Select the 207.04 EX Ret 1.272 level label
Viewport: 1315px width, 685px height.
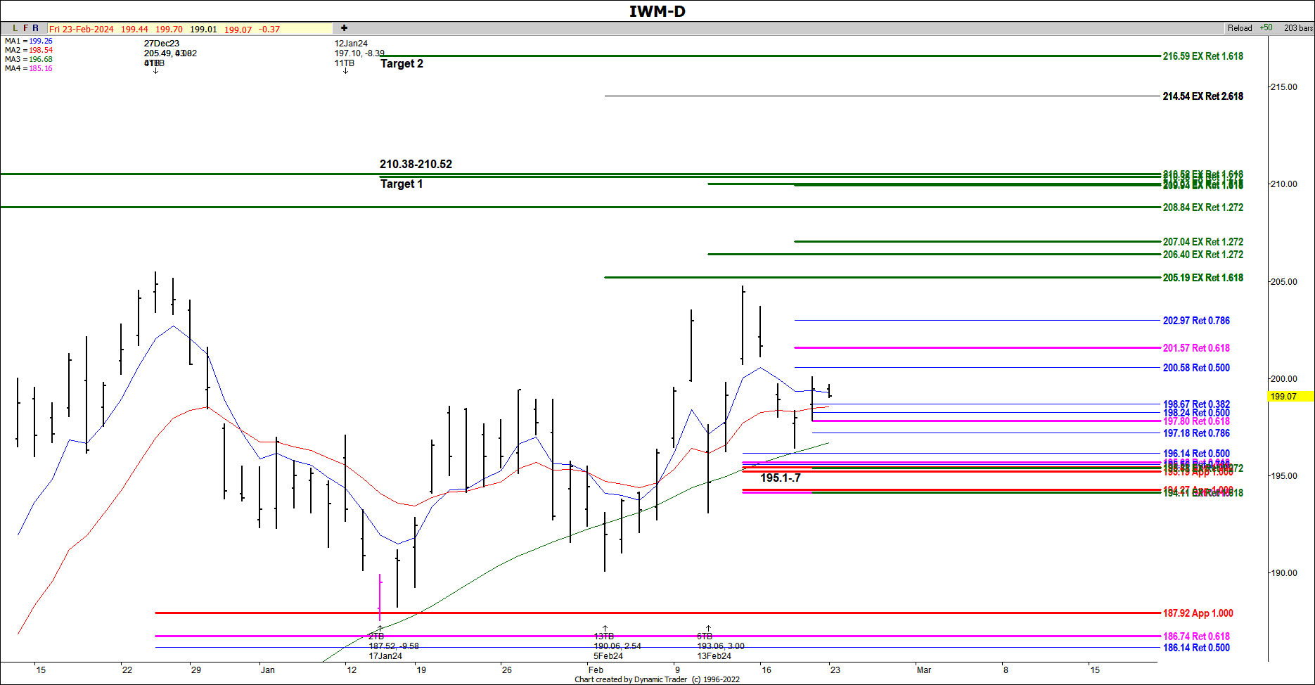click(1202, 242)
